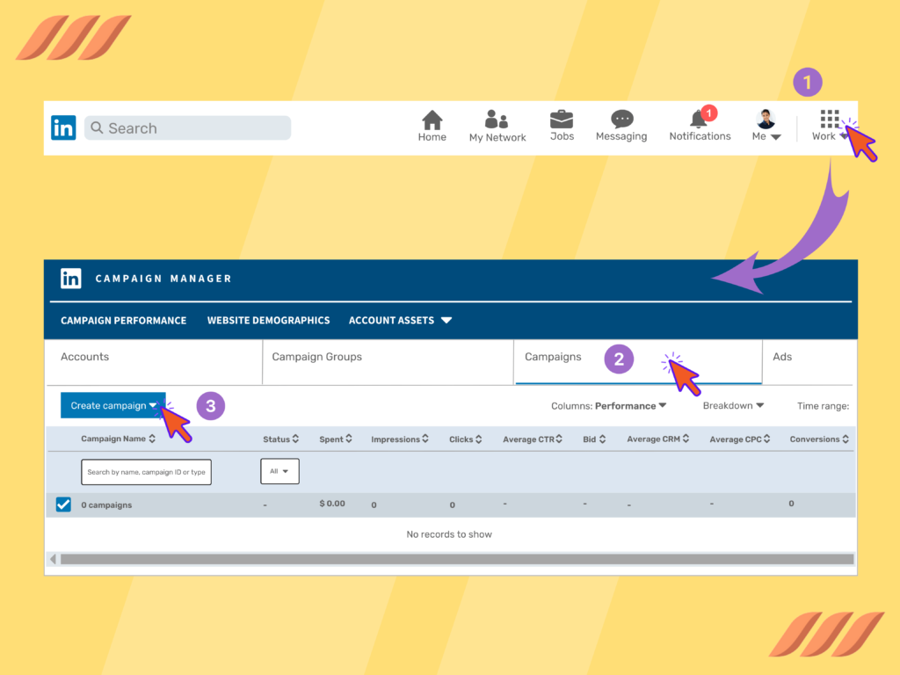The image size is (900, 675).
Task: Open the Status filter All dropdown
Action: click(x=279, y=471)
